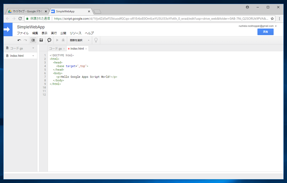
Task: Close the Google Drive browser tab
Action: pyautogui.click(x=46, y=11)
